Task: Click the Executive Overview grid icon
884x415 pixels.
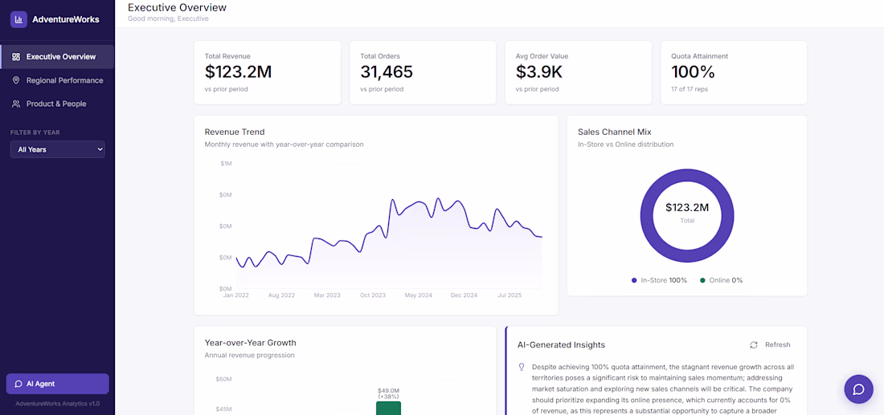Action: coord(16,57)
